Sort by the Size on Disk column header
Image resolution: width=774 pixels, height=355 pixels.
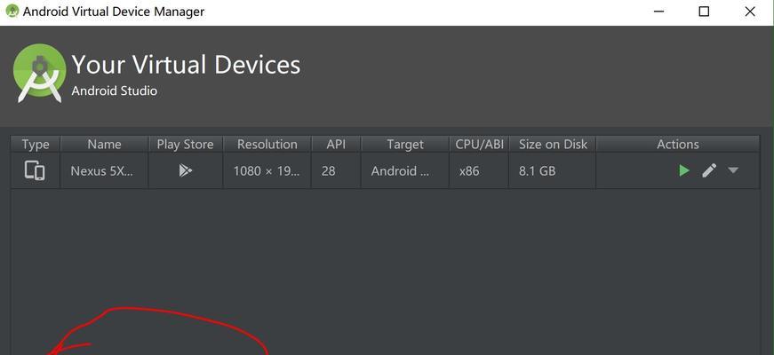point(553,145)
